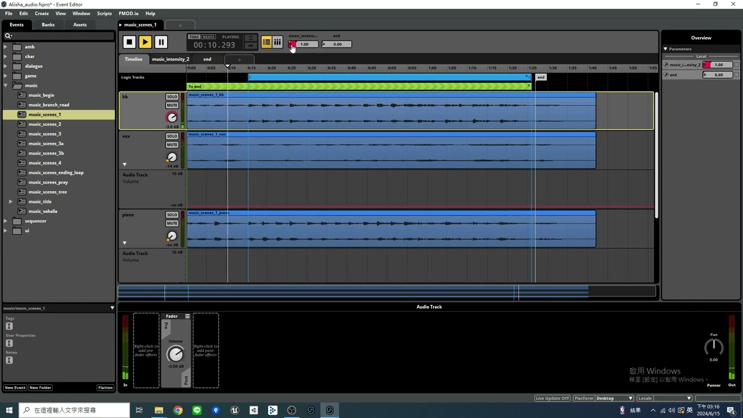Click the music_intensity parameter value in transport
The image size is (743, 418).
pos(304,44)
